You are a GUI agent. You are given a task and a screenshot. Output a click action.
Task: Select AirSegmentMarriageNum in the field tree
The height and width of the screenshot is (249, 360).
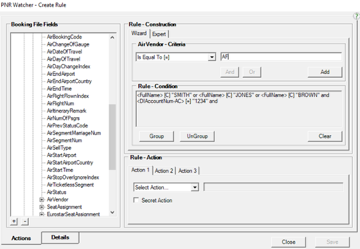coord(74,133)
